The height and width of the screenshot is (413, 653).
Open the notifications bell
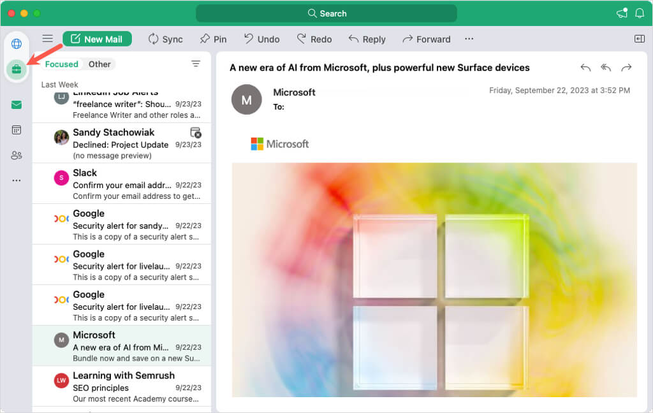[x=640, y=13]
